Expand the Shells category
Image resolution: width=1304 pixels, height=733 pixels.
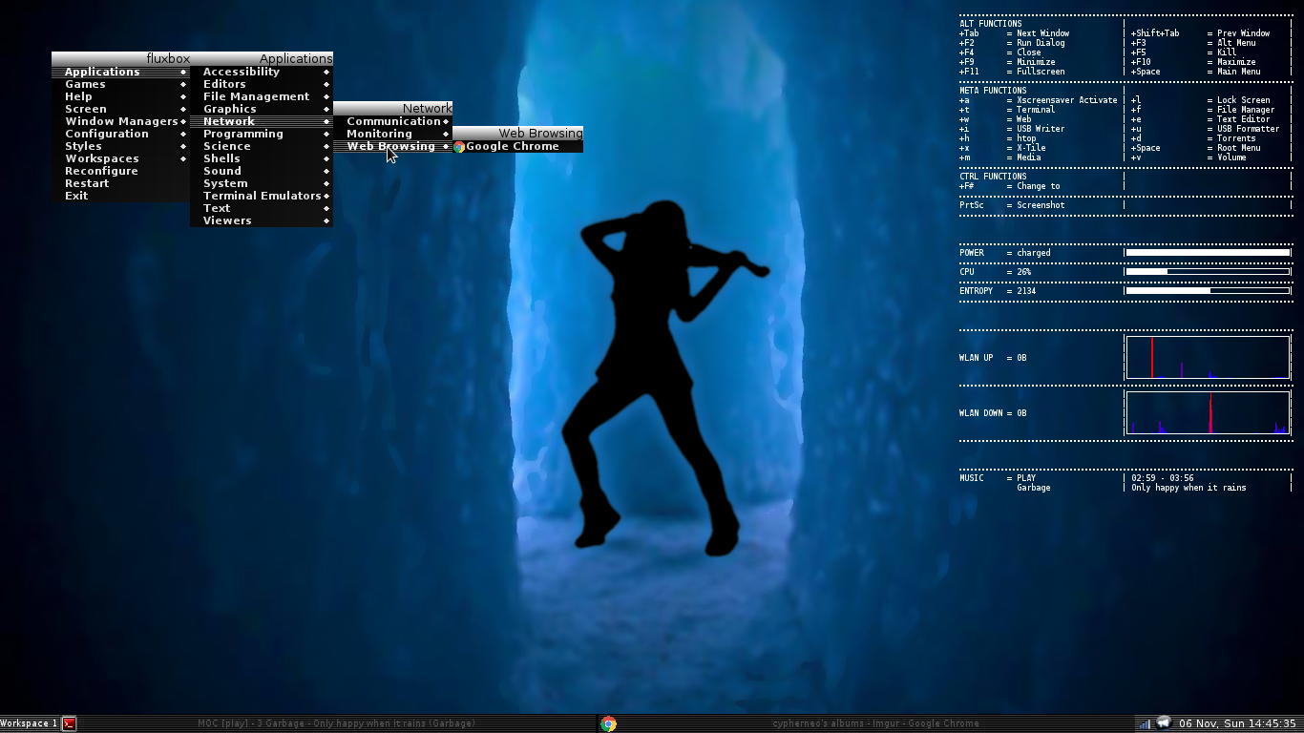[262, 159]
